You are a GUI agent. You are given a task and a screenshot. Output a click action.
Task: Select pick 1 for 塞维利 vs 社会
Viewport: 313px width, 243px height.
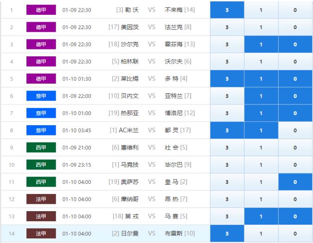(x=261, y=147)
